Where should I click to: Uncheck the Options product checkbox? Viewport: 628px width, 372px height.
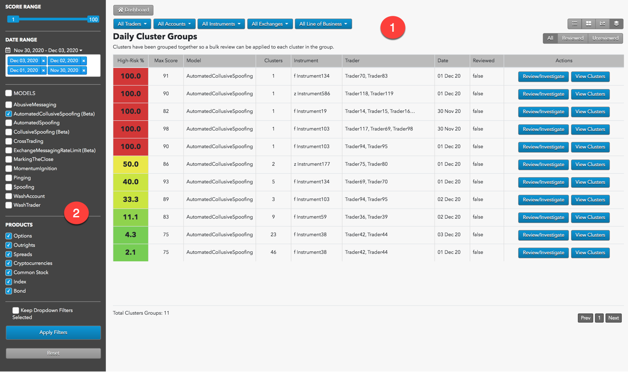(x=8, y=236)
